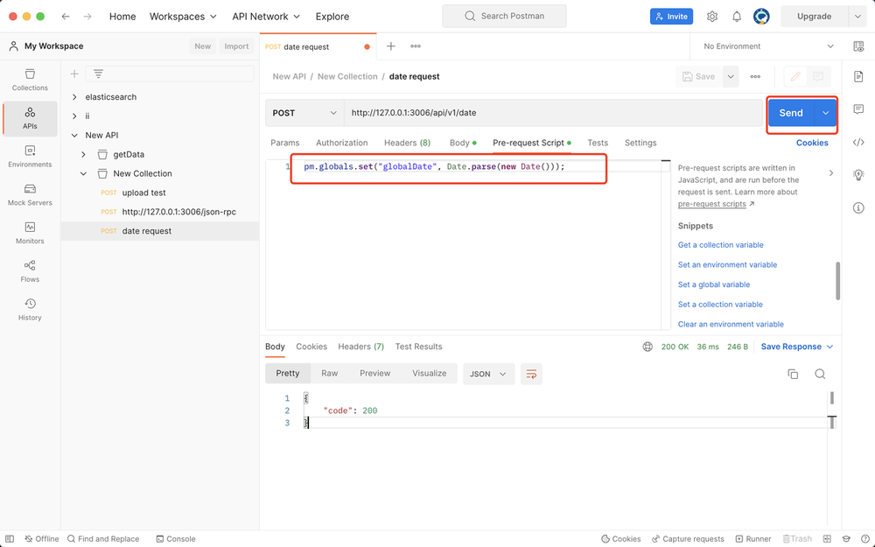Click the blue Send button
Image resolution: width=875 pixels, height=547 pixels.
click(790, 113)
